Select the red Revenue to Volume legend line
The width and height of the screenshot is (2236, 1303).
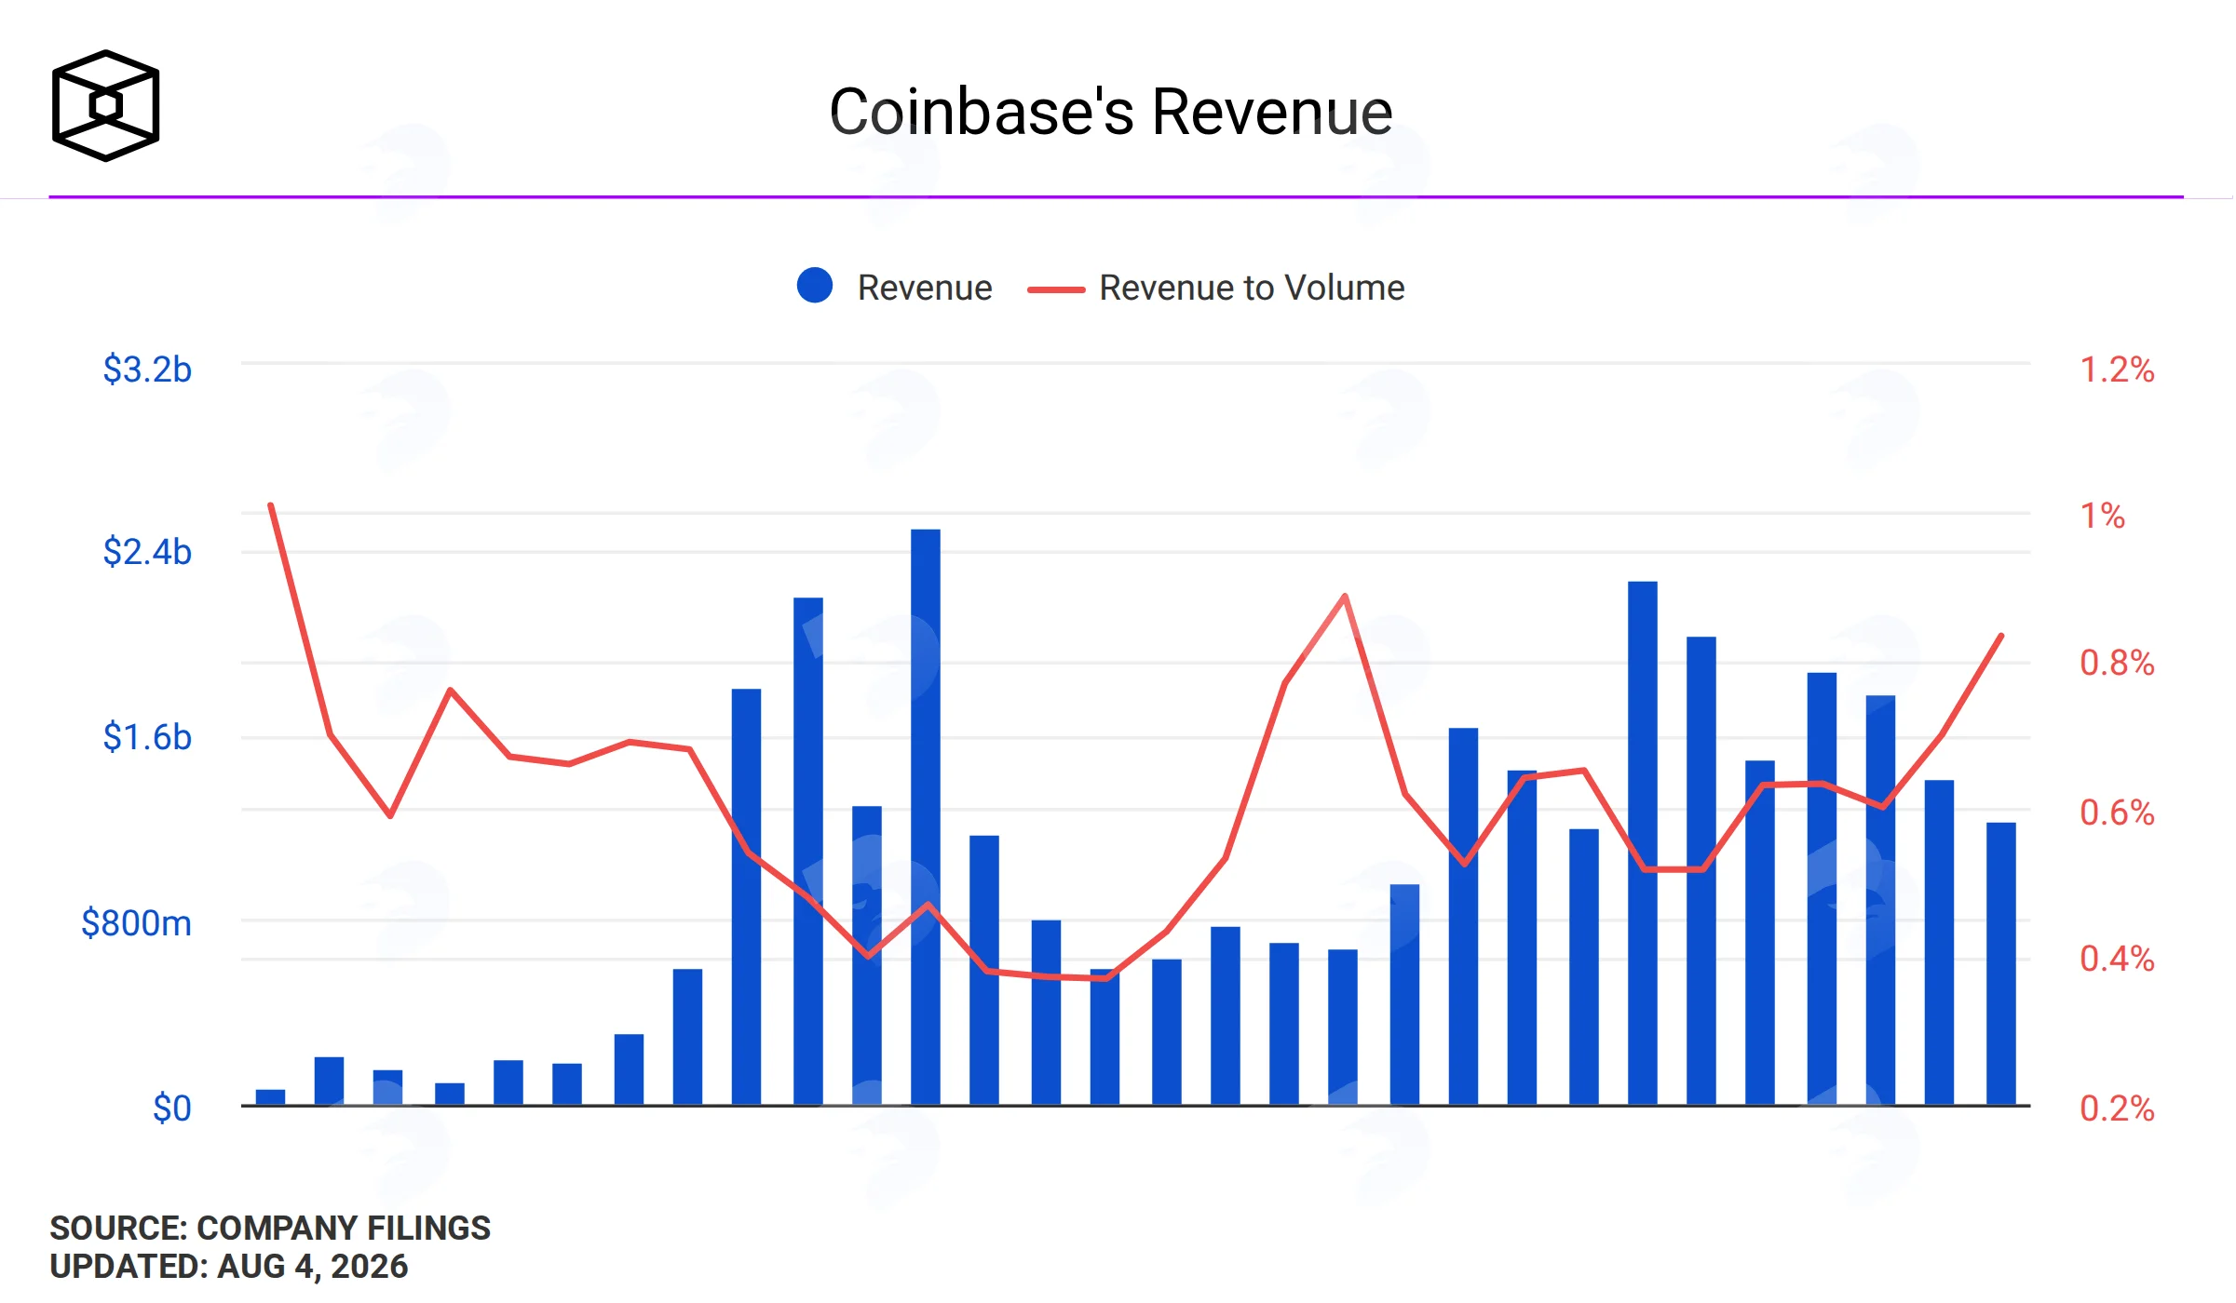click(x=1056, y=289)
